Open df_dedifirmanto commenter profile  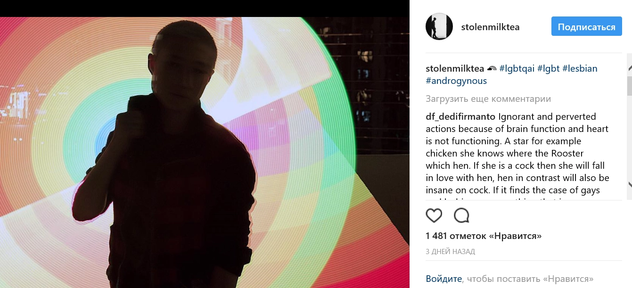click(x=460, y=116)
